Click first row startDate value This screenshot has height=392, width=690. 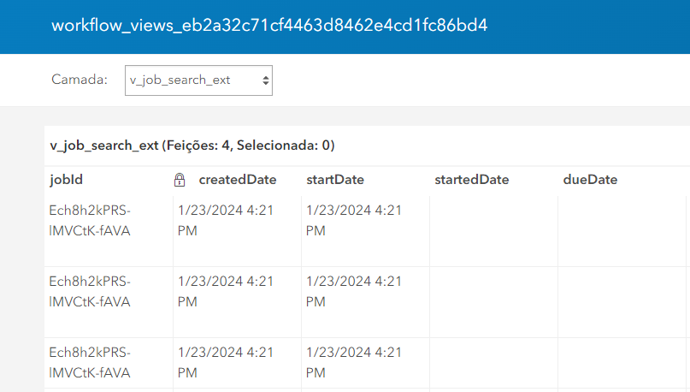[354, 220]
